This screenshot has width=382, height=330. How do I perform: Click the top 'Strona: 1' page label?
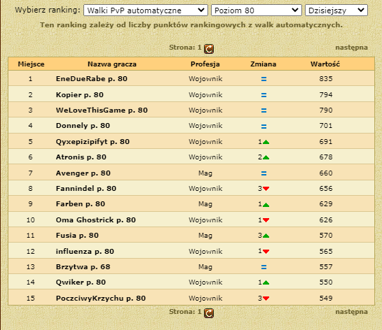tap(185, 48)
